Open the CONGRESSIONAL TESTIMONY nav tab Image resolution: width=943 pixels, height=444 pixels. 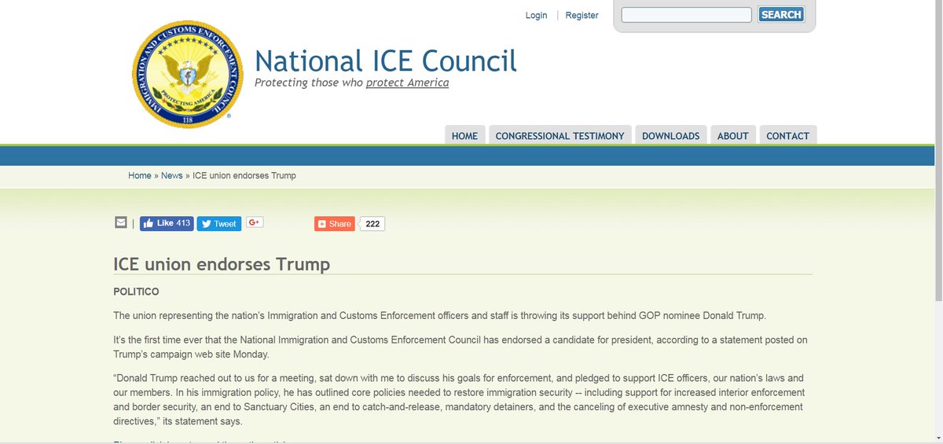pos(560,135)
